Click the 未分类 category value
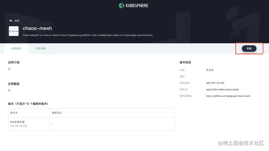 [x=210, y=70]
